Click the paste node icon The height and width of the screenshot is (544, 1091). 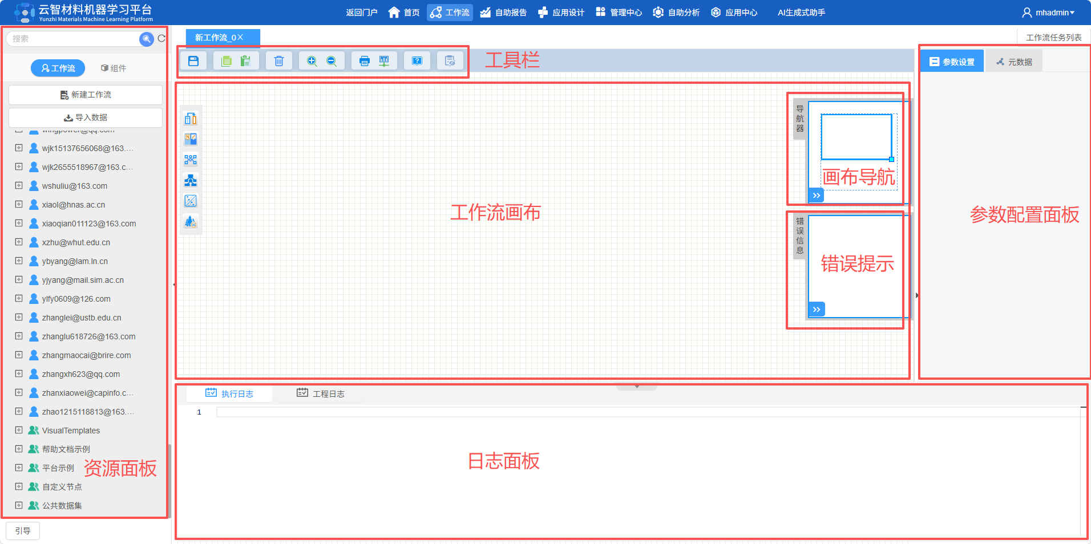click(x=247, y=60)
